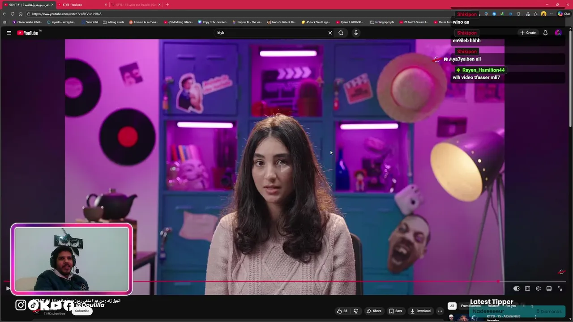Play the paused video
Image resolution: width=573 pixels, height=322 pixels.
(x=8, y=288)
